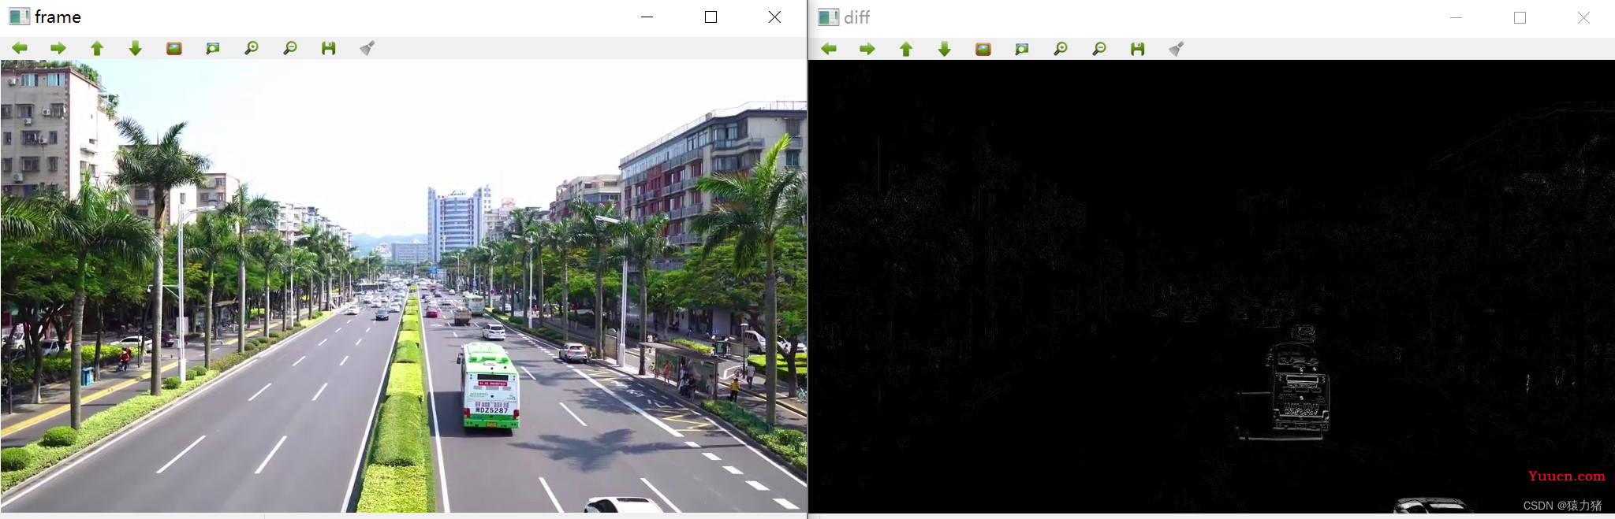Maximize the diff window
Viewport: 1615px width, 519px height.
coord(1520,17)
